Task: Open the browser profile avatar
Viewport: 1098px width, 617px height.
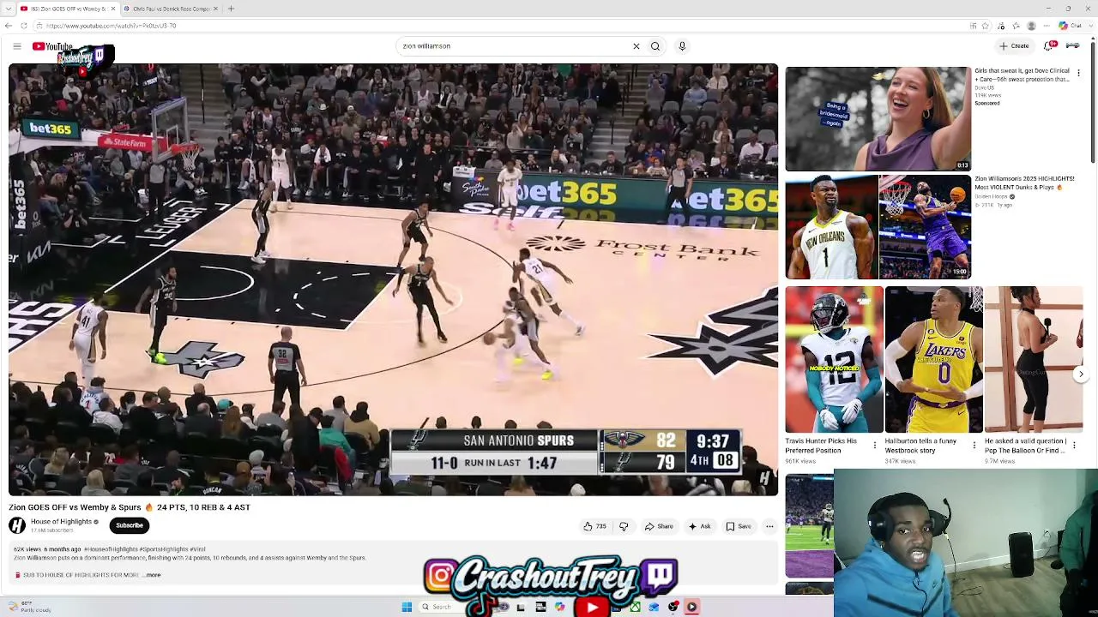Action: (x=1031, y=26)
